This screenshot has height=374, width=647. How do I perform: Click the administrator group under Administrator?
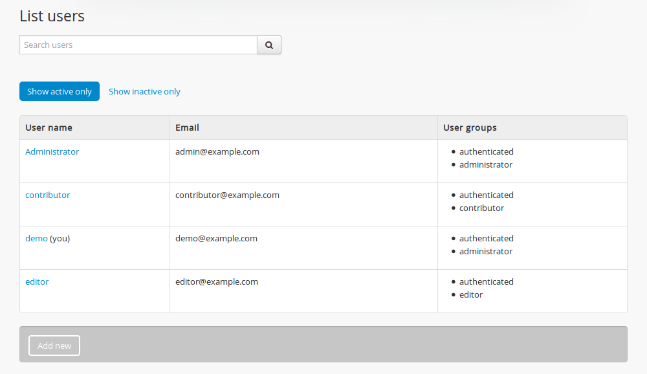click(486, 164)
